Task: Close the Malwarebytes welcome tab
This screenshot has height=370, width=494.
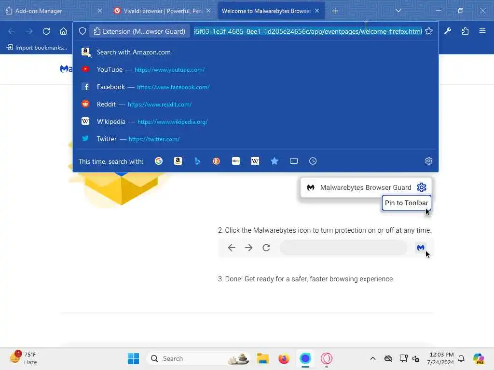Action: (317, 11)
